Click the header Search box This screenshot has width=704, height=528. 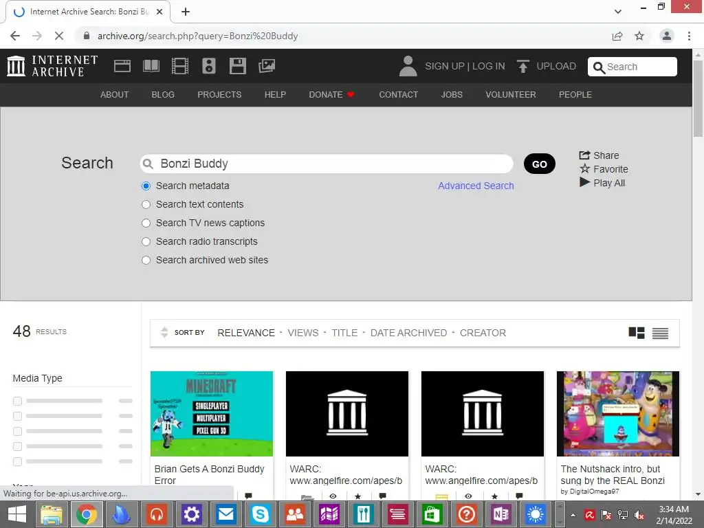tap(632, 67)
